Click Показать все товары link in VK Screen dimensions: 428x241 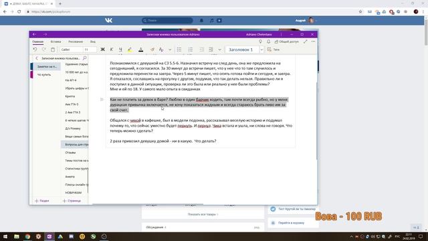pyautogui.click(x=203, y=214)
